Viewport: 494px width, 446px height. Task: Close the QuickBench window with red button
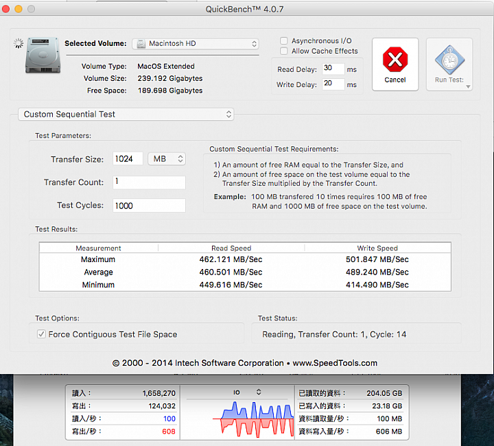click(x=5, y=9)
